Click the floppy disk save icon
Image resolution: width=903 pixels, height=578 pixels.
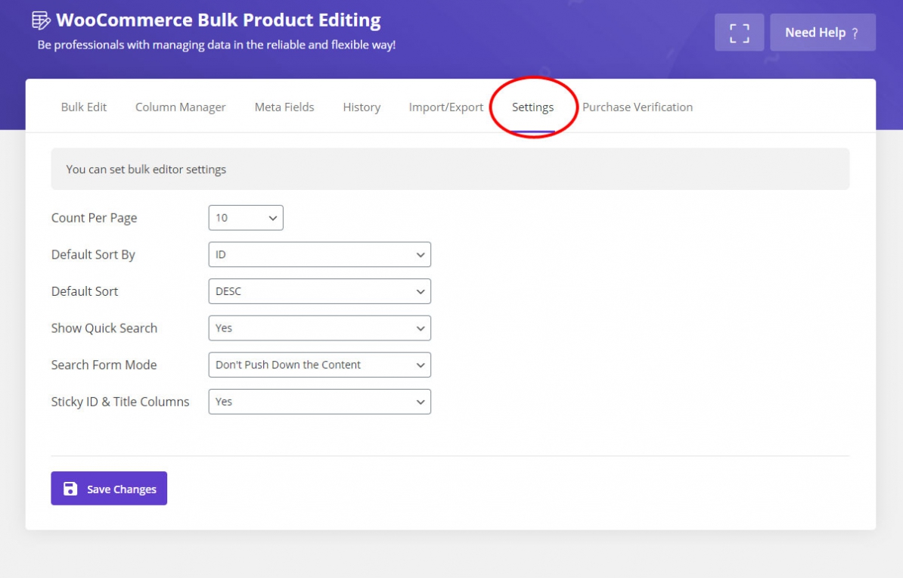point(70,488)
